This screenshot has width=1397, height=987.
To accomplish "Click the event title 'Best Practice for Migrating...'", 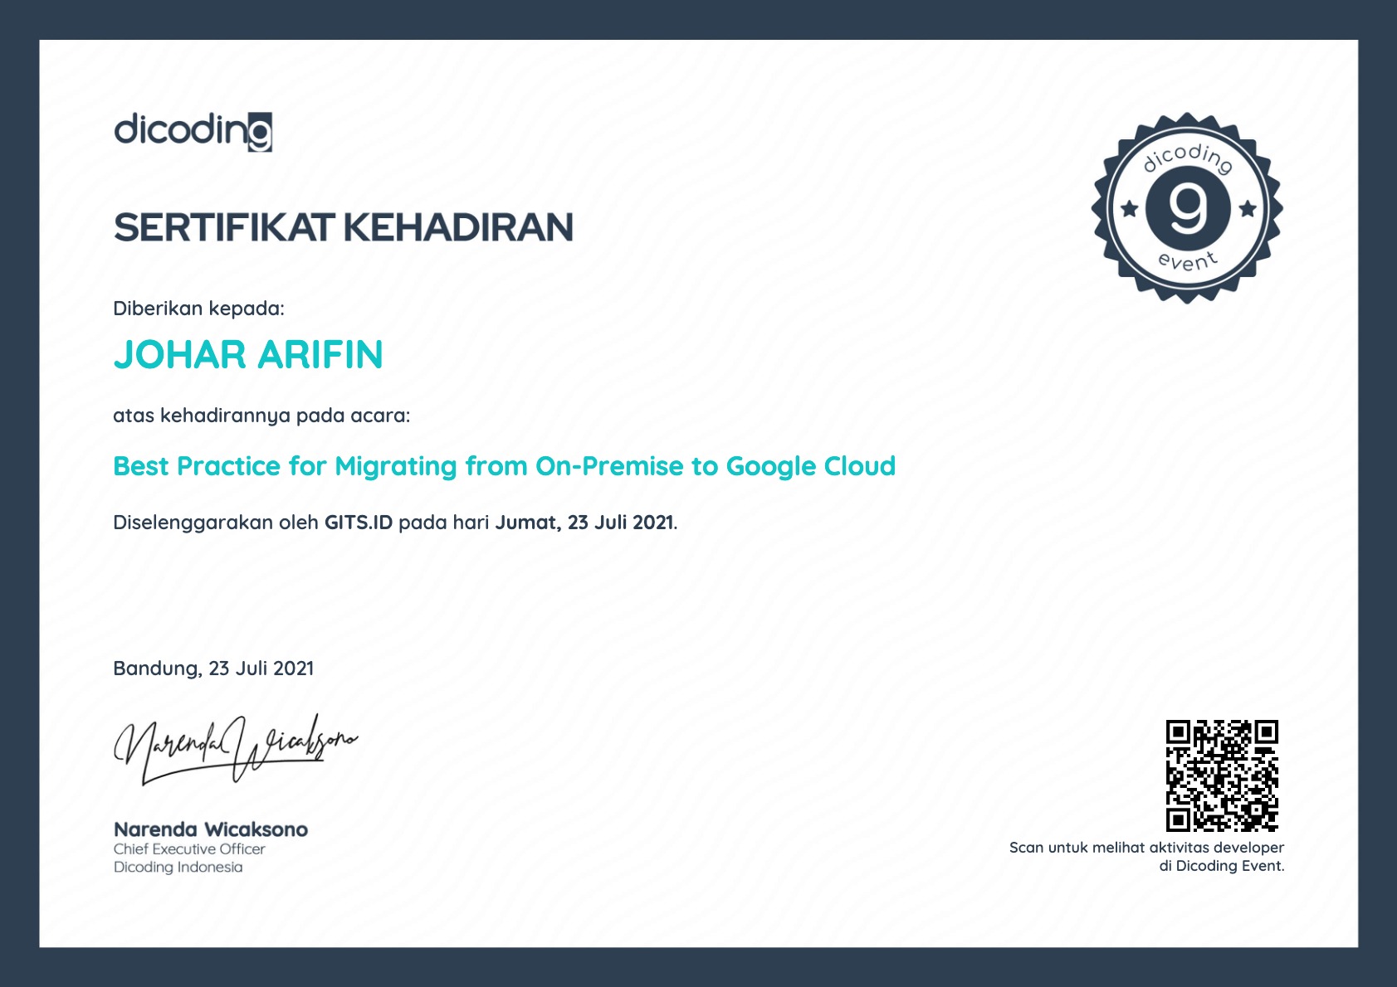I will click(x=505, y=466).
